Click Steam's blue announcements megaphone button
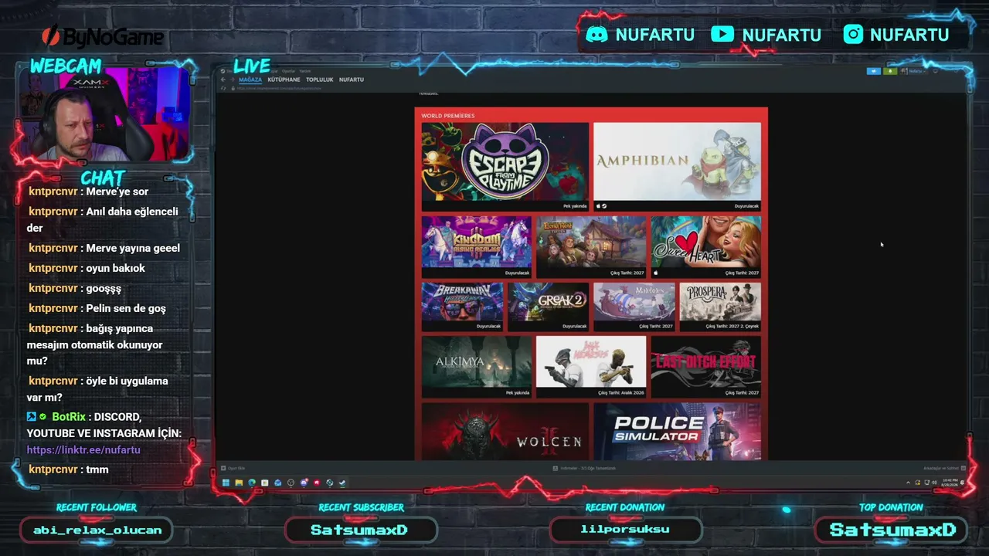The width and height of the screenshot is (989, 556). pos(874,71)
